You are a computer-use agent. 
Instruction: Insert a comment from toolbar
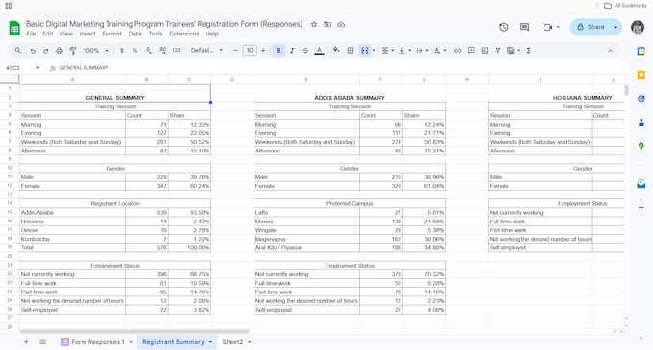[x=471, y=50]
